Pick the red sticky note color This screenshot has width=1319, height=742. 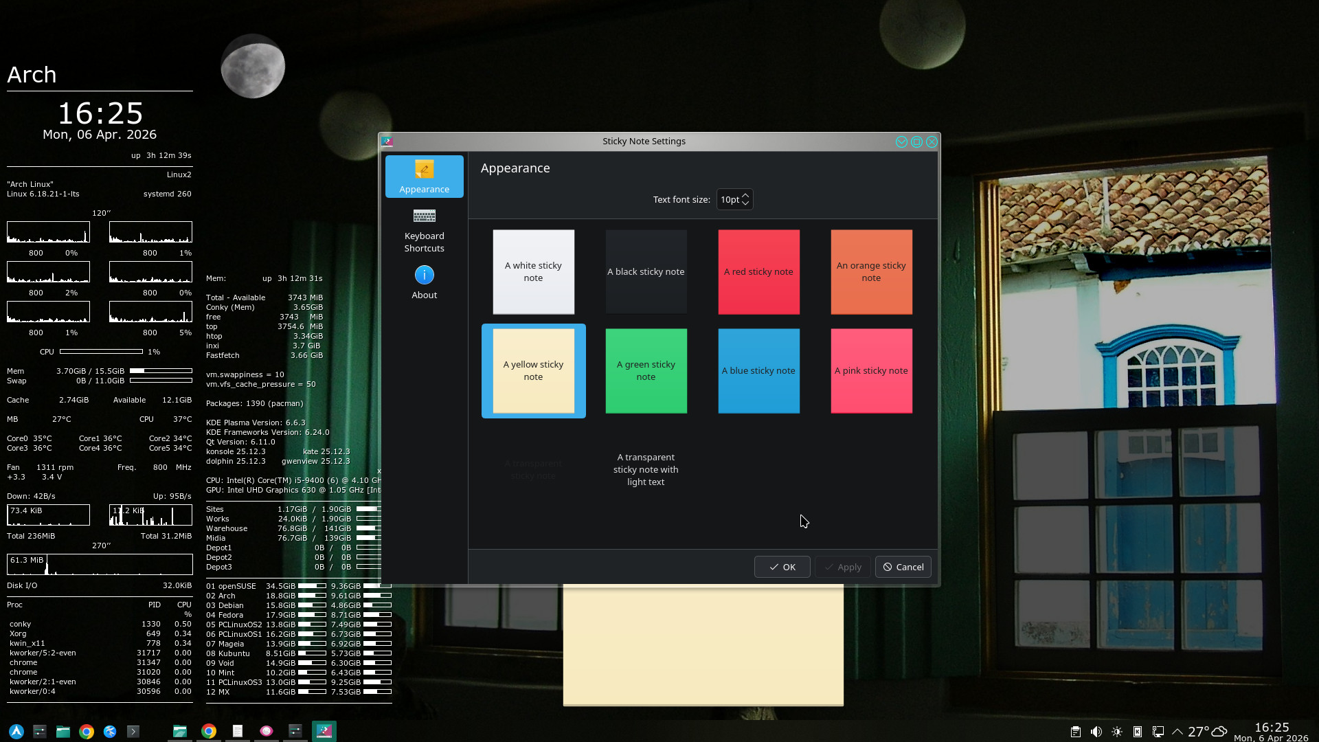(x=758, y=271)
